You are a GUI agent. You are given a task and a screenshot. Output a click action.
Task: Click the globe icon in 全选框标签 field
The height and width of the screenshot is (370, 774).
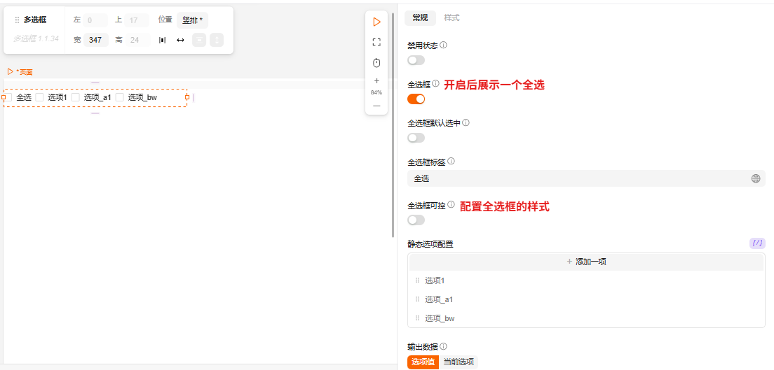[x=756, y=178]
